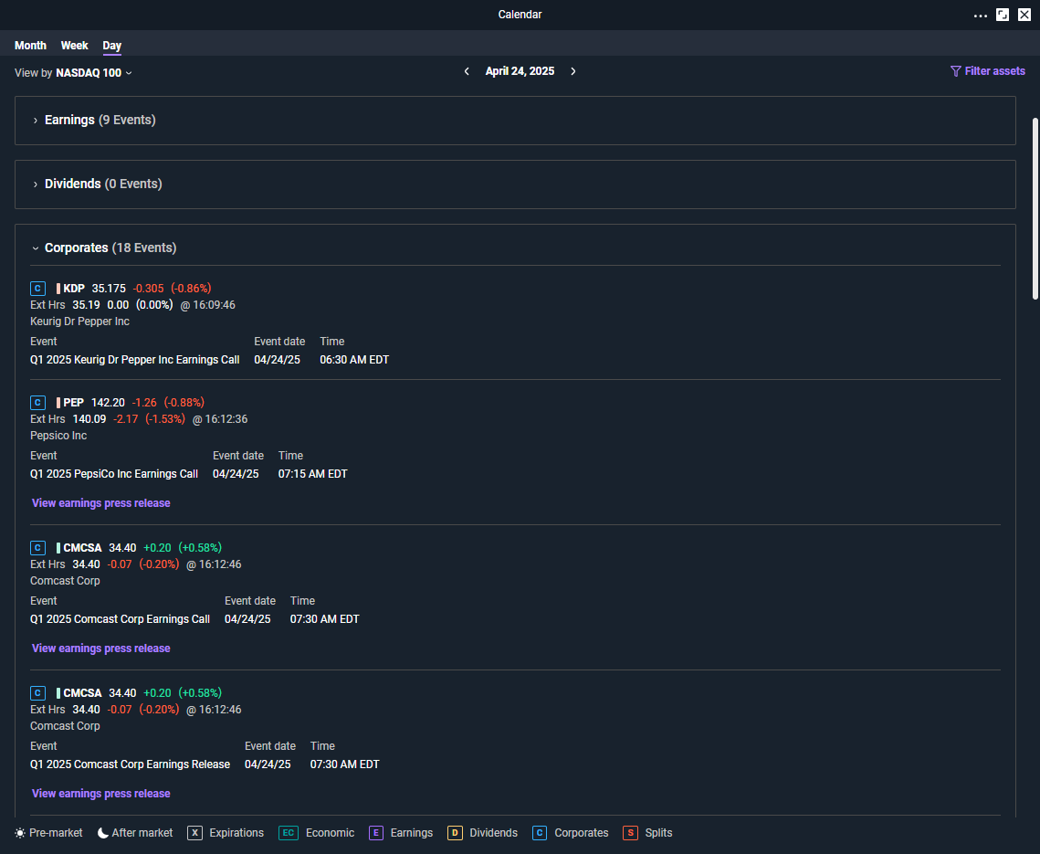Image resolution: width=1040 pixels, height=854 pixels.
Task: View press release under Comcast Earnings Call
Action: (100, 648)
